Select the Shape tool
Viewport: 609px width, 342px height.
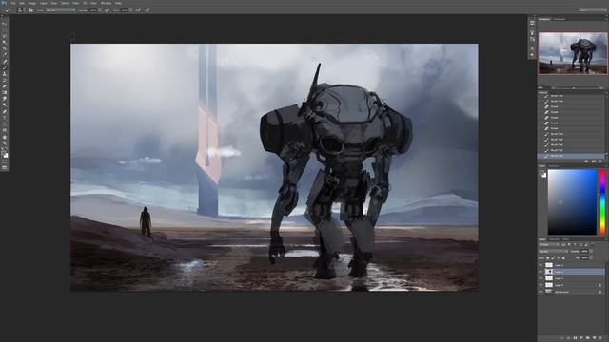click(5, 130)
